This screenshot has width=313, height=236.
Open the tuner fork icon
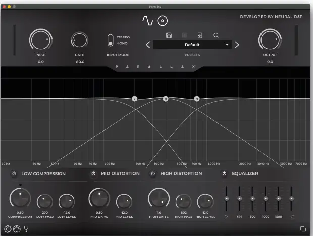[x=26, y=229]
